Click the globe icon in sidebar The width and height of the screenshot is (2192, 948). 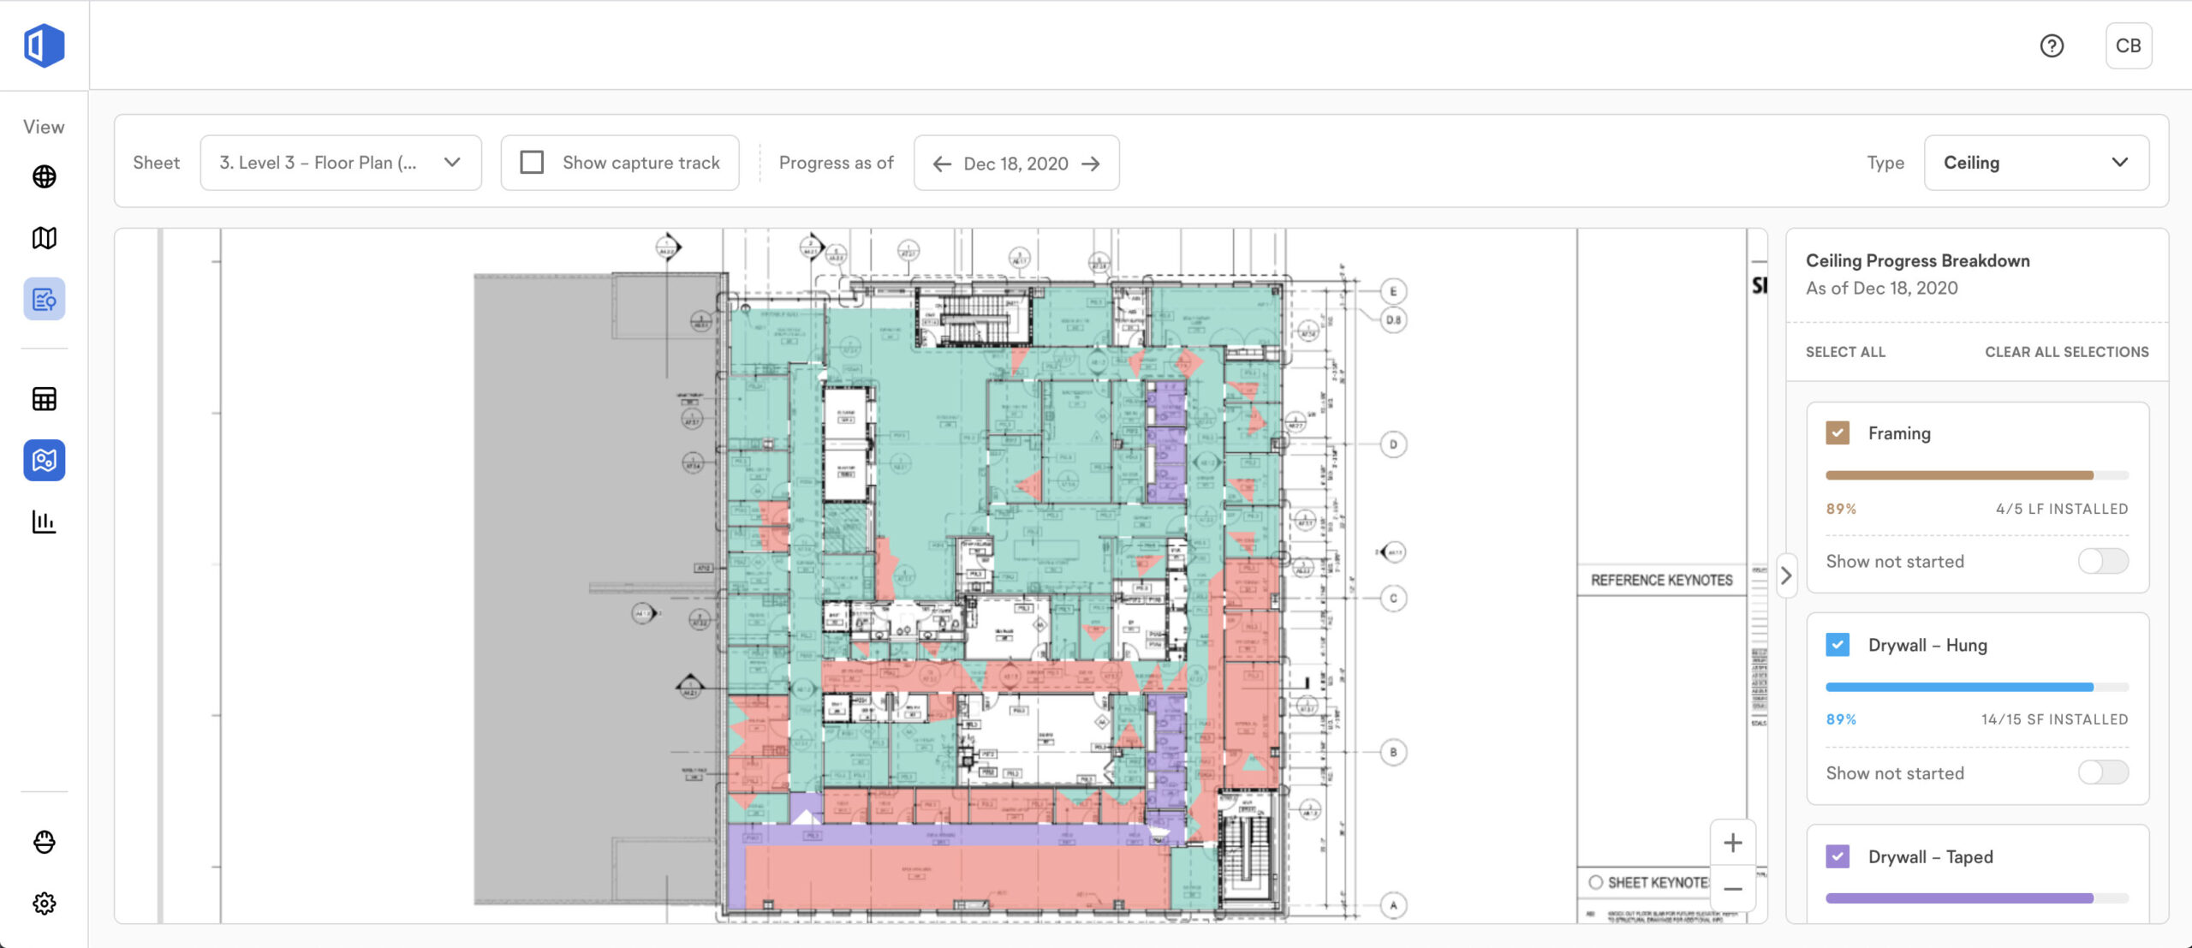click(45, 176)
